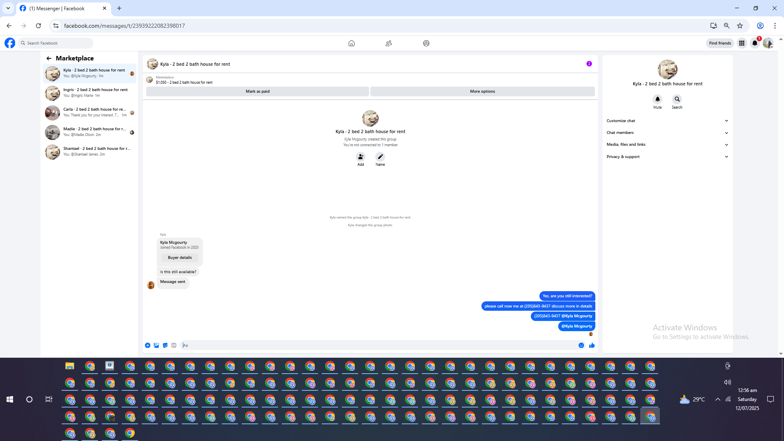The width and height of the screenshot is (784, 441).
Task: Edit the group Name
Action: [380, 157]
